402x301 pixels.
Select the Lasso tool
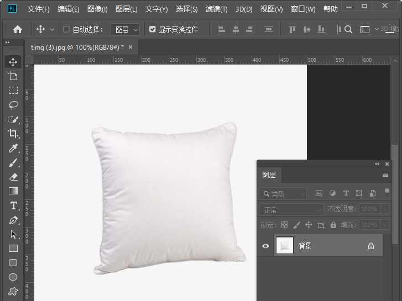click(13, 105)
